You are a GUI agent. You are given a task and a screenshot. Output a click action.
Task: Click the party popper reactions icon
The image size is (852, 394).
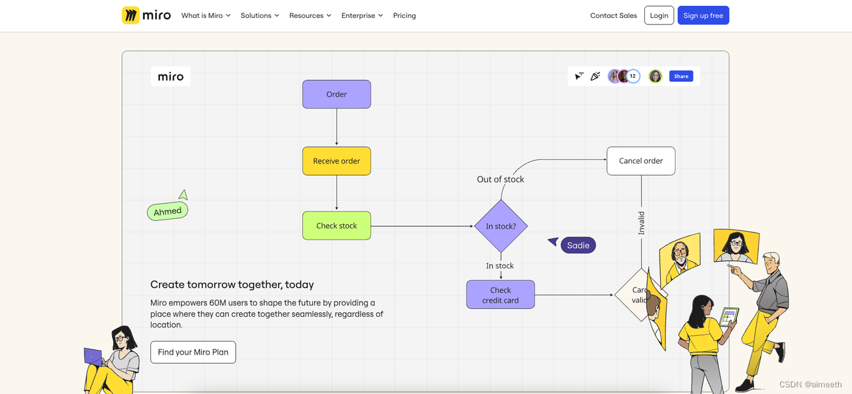pyautogui.click(x=595, y=76)
